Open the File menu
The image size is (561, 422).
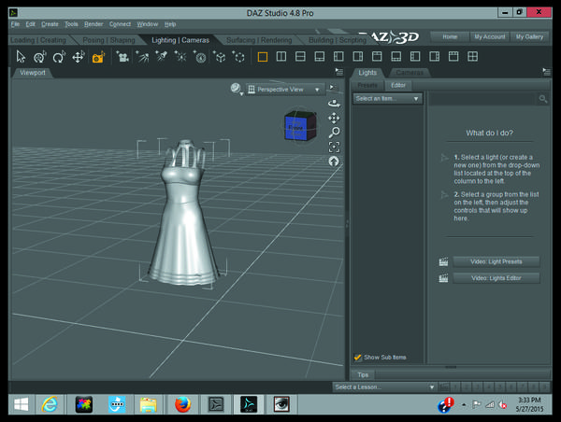pyautogui.click(x=15, y=24)
